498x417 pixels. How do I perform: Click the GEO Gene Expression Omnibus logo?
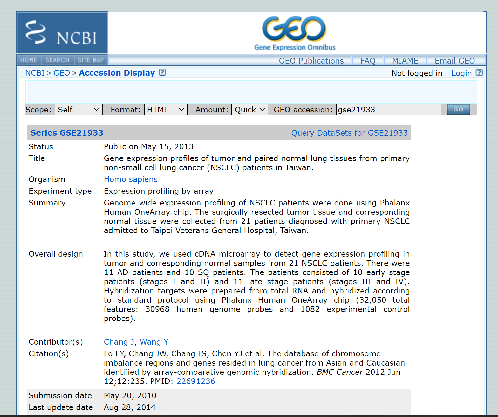(x=295, y=33)
